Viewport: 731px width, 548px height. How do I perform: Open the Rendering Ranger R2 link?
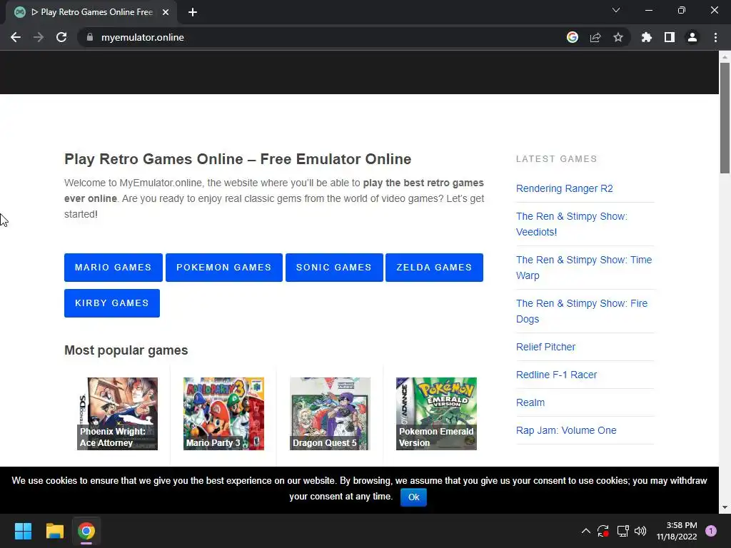point(564,188)
